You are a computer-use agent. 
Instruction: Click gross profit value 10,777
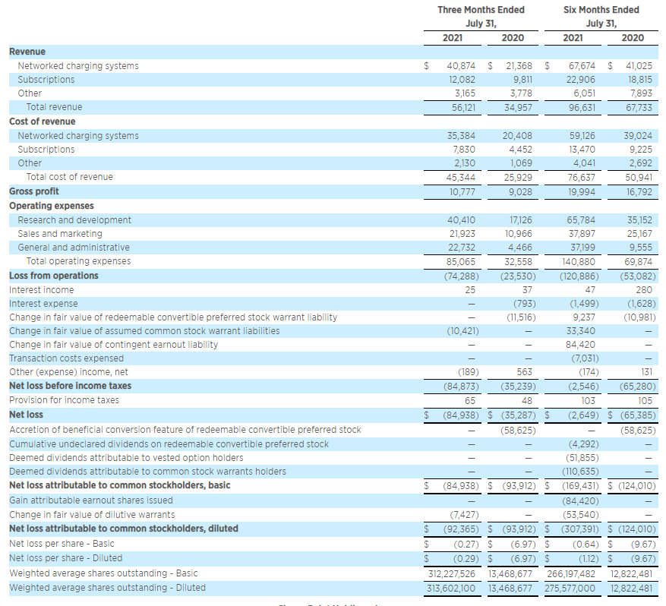point(462,192)
